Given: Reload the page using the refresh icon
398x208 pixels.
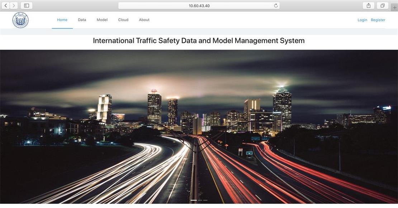Looking at the screenshot, I should (276, 5).
